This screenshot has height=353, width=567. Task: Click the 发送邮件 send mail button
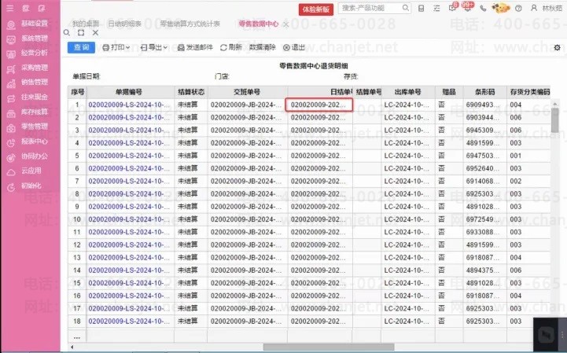tap(194, 48)
